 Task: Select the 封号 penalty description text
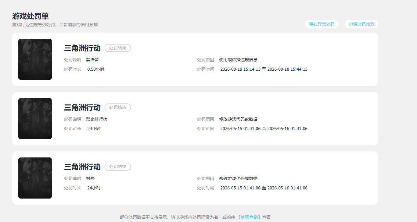90,178
